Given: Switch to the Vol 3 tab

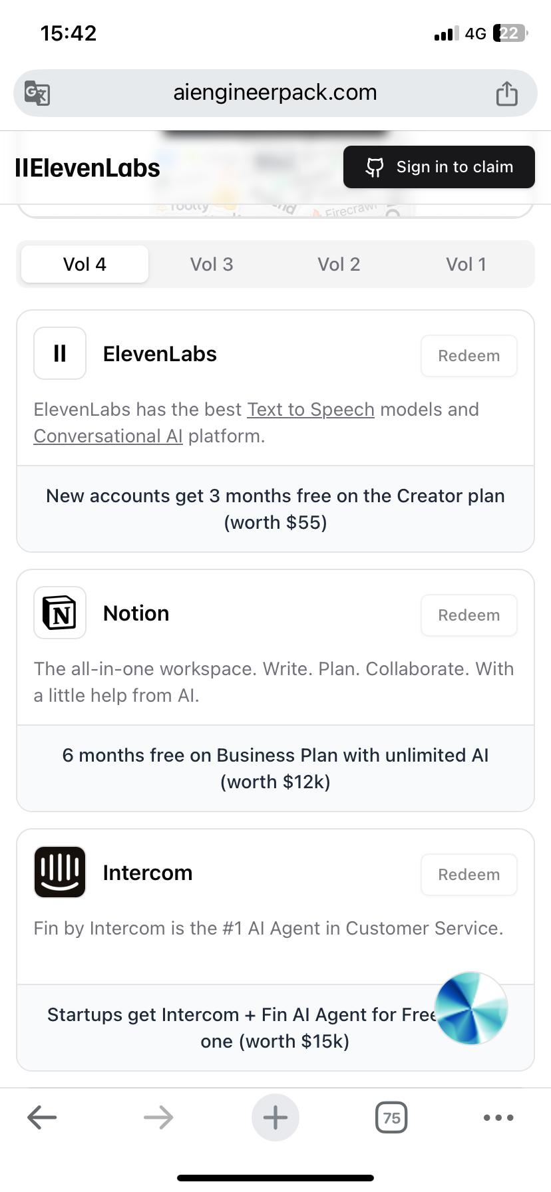Looking at the screenshot, I should click(x=212, y=264).
